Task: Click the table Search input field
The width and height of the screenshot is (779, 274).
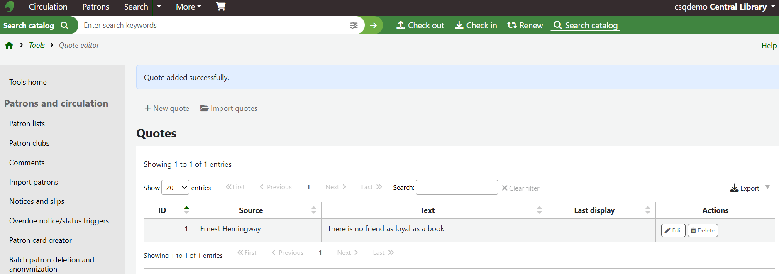Action: pos(457,187)
